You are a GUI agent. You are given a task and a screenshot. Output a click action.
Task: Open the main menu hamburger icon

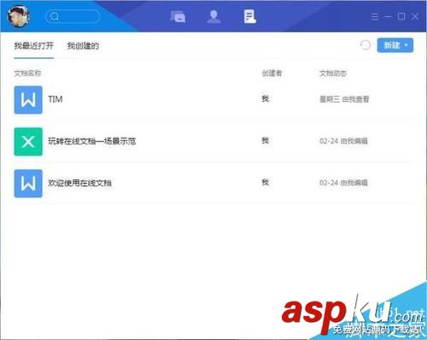(375, 16)
